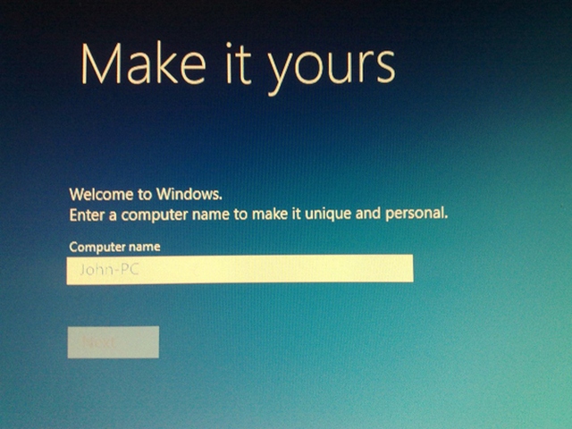Click the word 'name' in the field label
Screen dimensions: 572x429
[145, 246]
